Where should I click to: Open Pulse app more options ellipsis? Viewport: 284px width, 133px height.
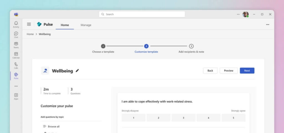[268, 25]
